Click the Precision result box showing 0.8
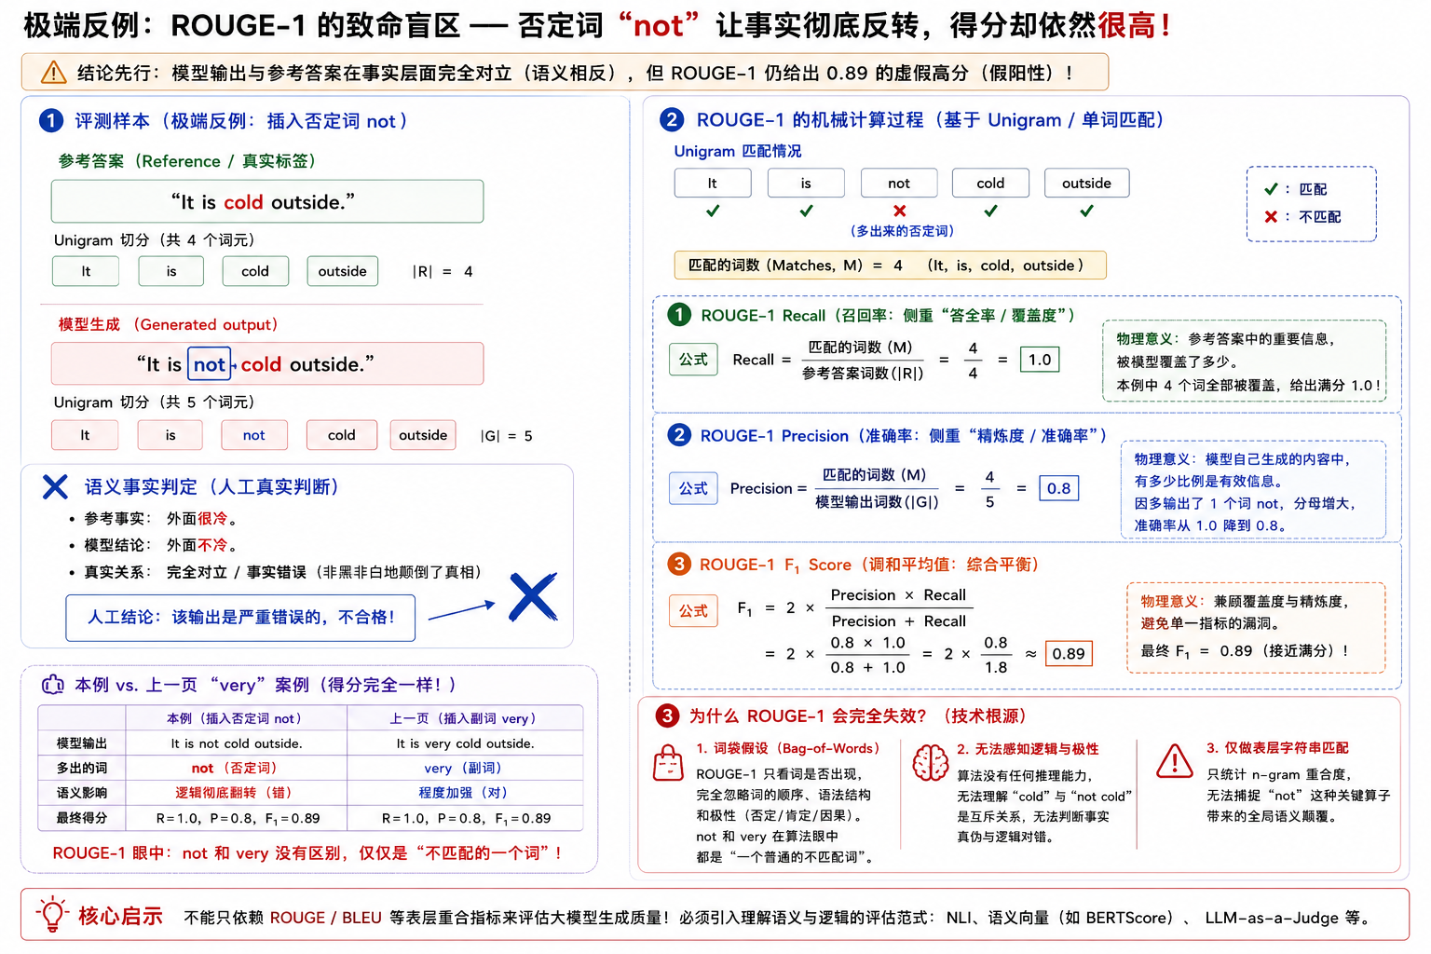 point(1058,488)
